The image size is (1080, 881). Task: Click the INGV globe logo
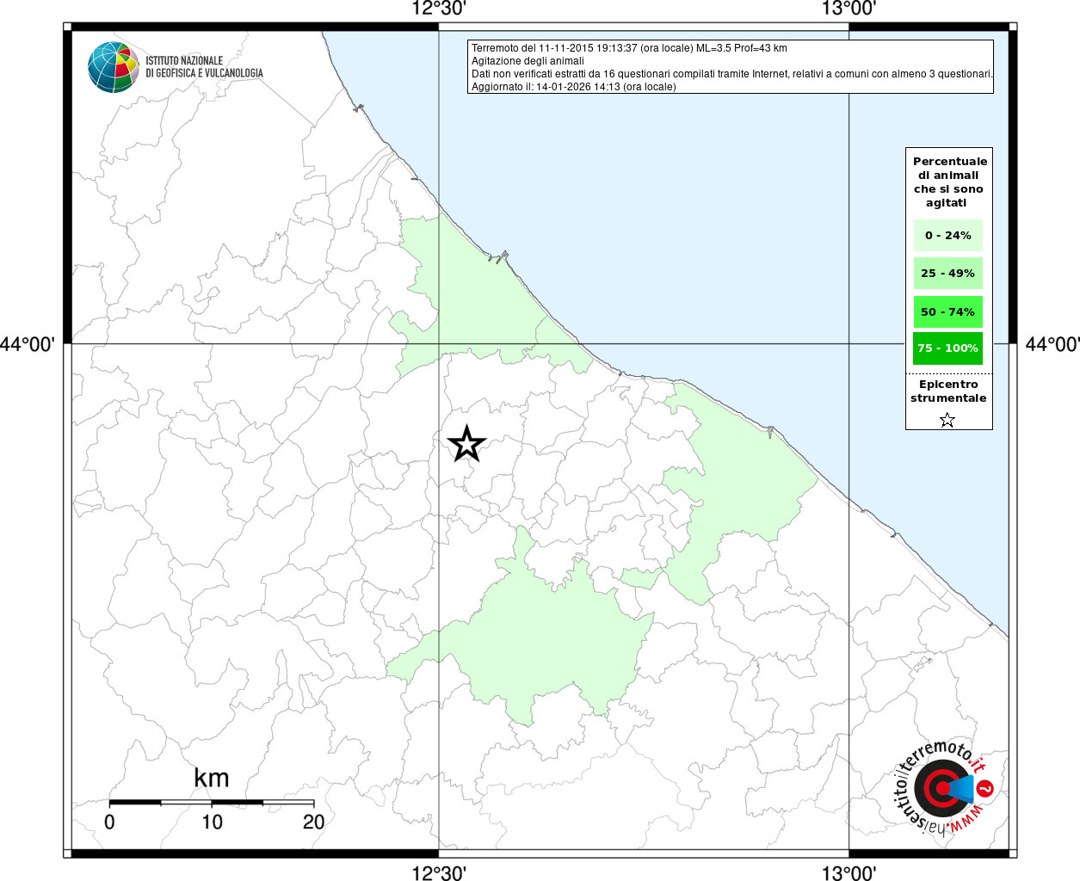114,67
